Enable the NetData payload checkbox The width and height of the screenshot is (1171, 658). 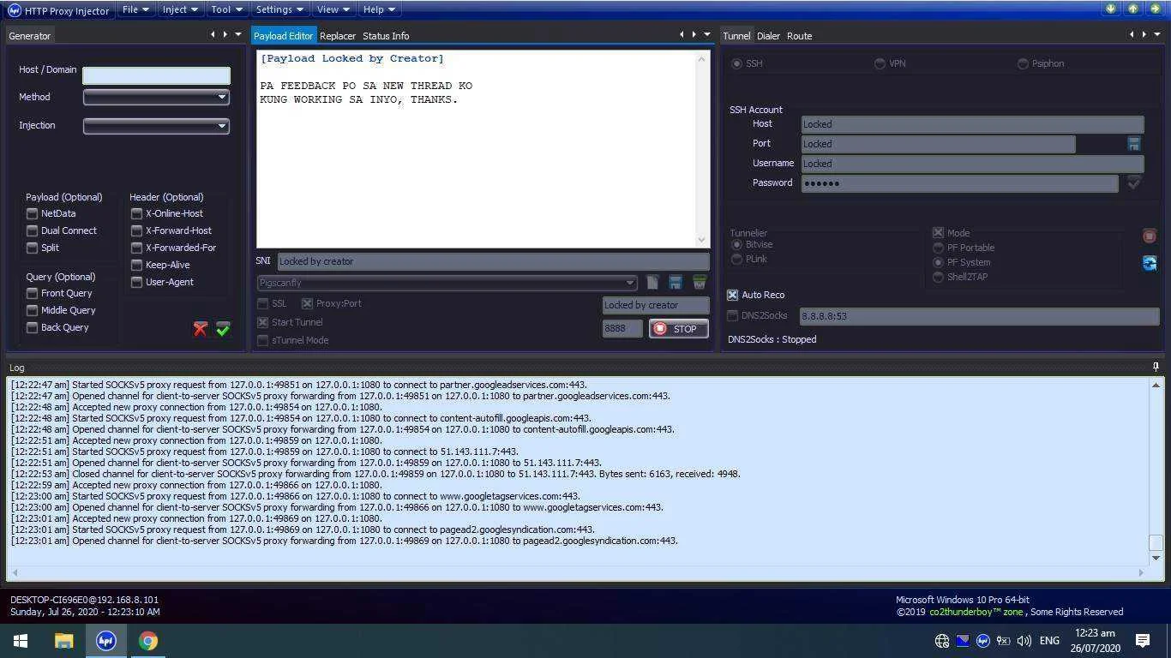[x=33, y=213]
